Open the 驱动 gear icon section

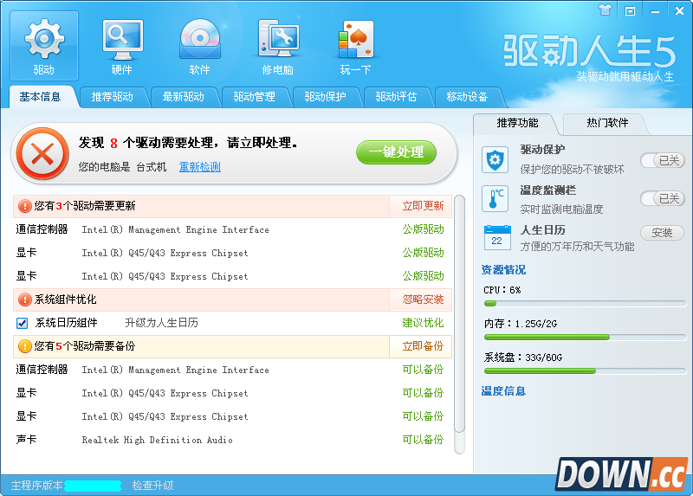(43, 38)
